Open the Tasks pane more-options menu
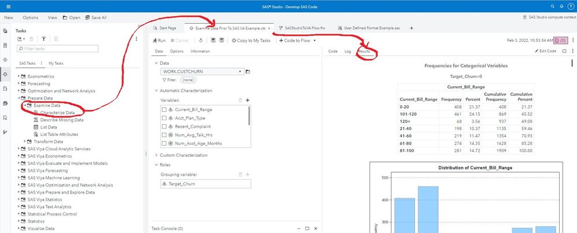The height and width of the screenshot is (233, 577). click(136, 39)
